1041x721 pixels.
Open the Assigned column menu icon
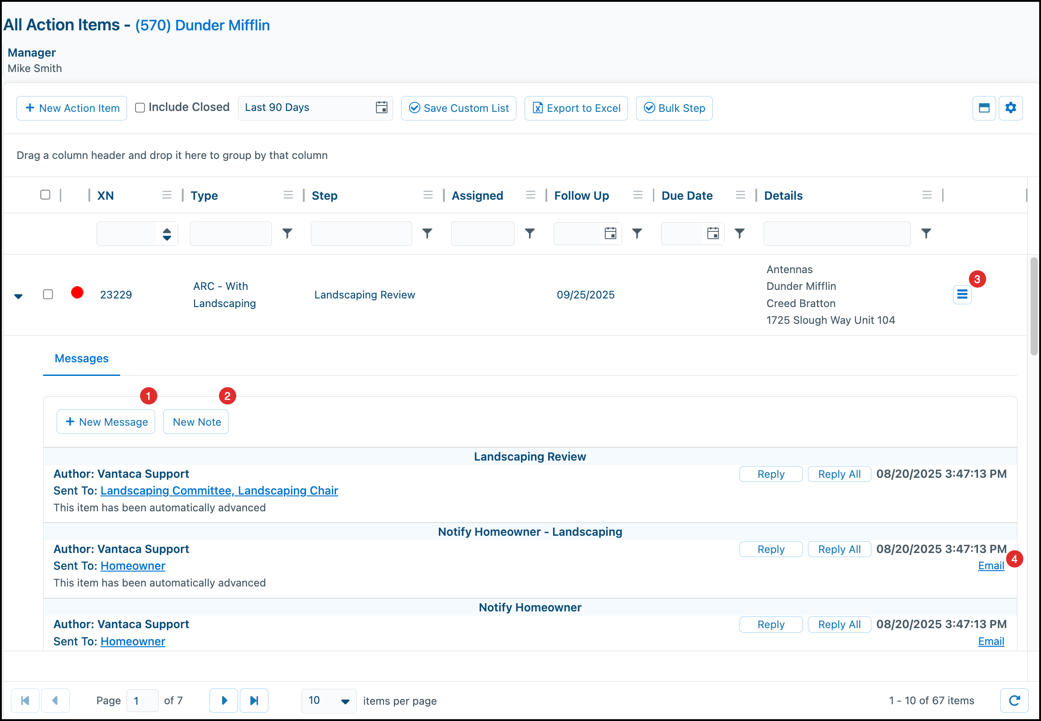[x=530, y=195]
